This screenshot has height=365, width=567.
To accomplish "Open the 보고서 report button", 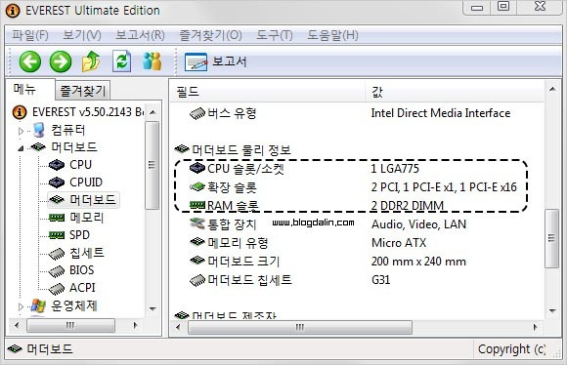I will click(x=216, y=61).
